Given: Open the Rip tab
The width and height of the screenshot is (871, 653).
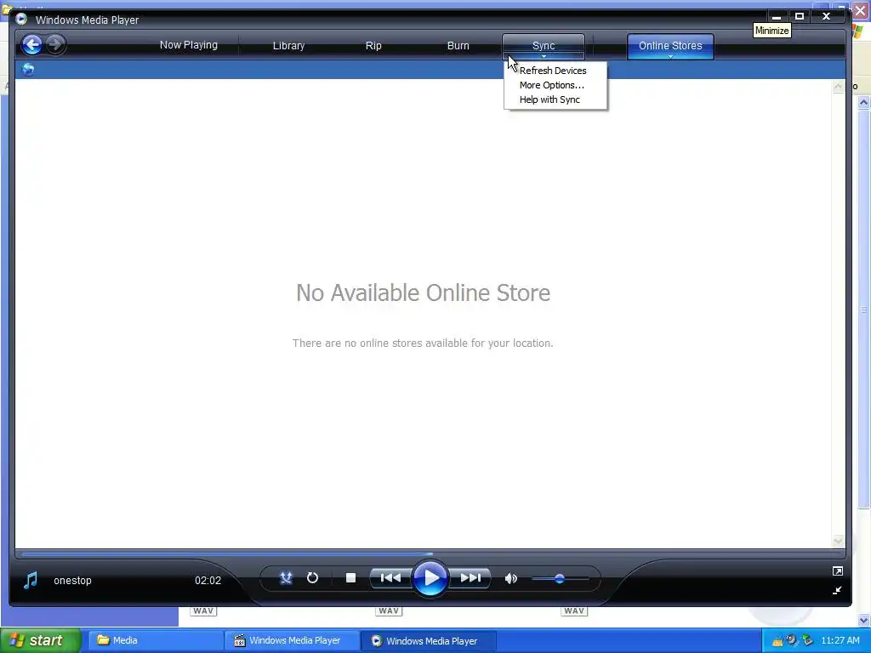Looking at the screenshot, I should click(373, 46).
